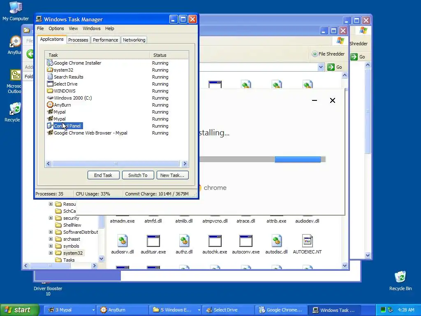
Task: Expand the system32 folder node
Action: point(51,253)
